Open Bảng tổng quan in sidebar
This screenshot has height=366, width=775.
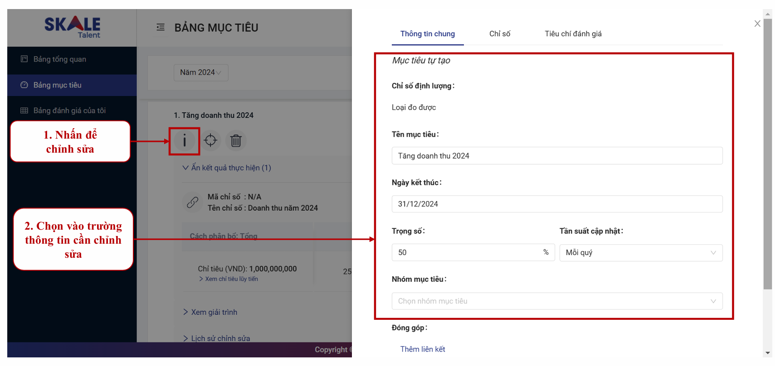click(x=59, y=59)
